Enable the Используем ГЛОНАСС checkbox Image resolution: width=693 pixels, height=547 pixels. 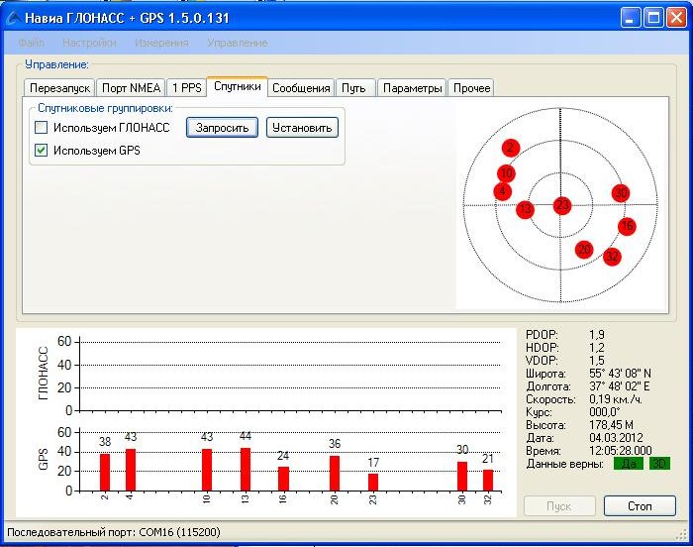[42, 128]
